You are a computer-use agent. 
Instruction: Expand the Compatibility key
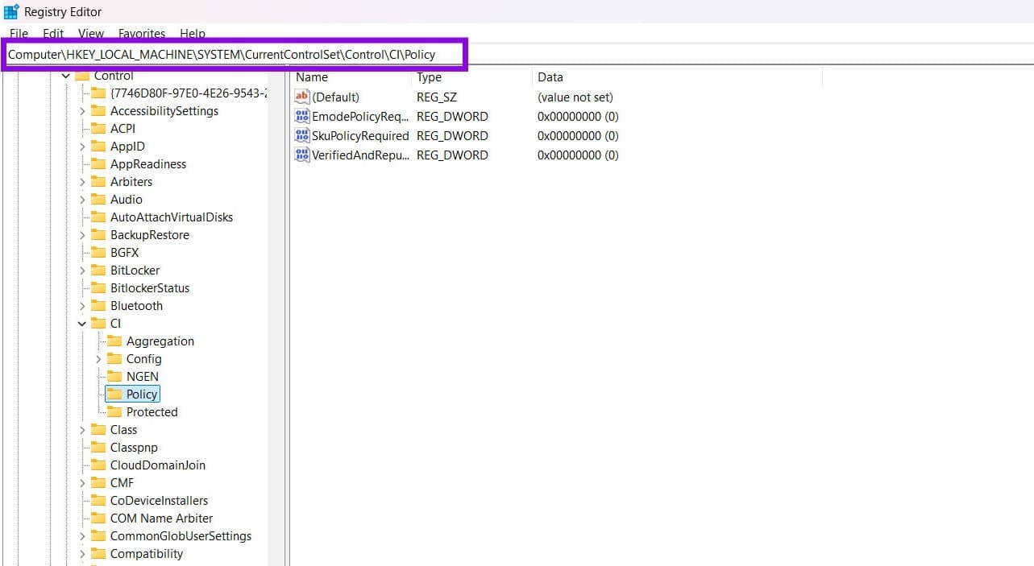[x=82, y=554]
